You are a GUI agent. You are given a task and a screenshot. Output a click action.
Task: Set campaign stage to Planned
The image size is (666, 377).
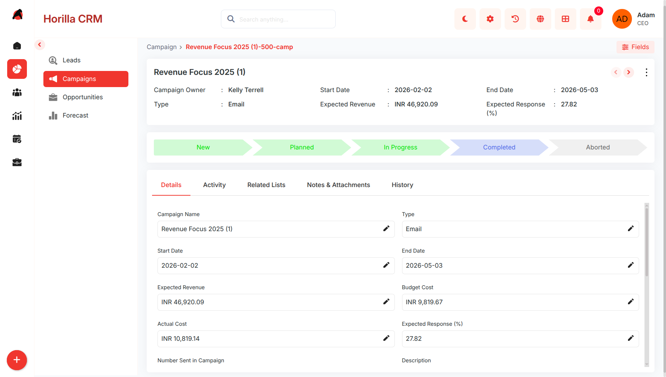click(302, 147)
